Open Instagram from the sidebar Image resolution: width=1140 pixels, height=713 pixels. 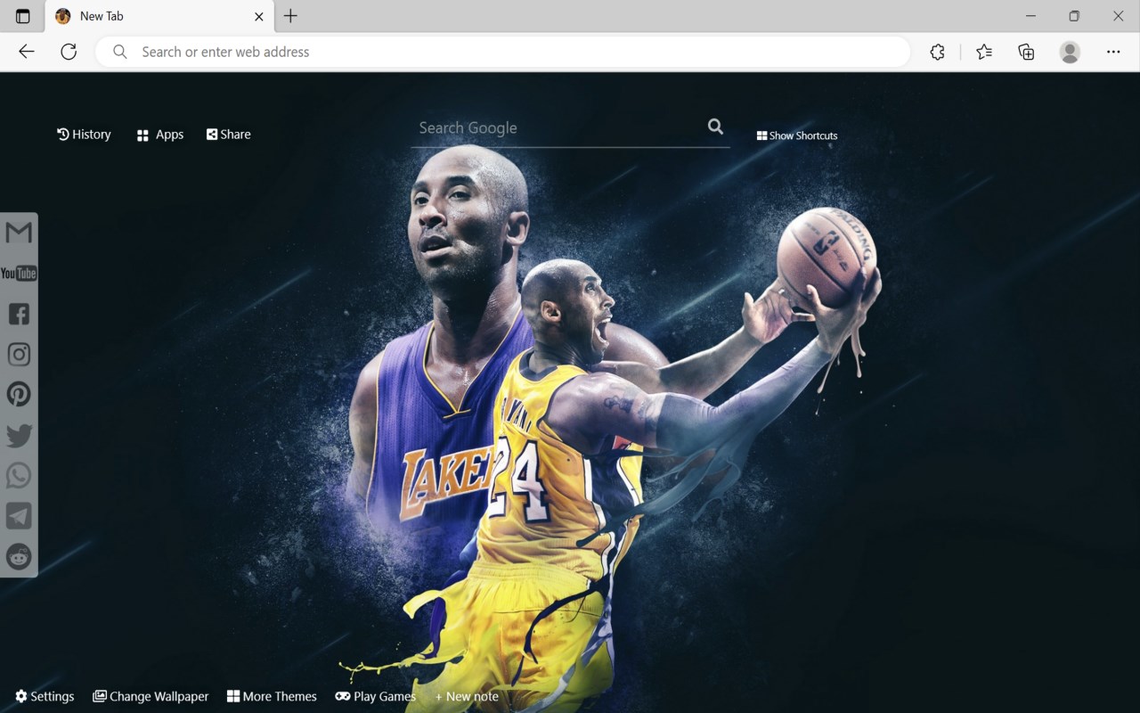19,354
